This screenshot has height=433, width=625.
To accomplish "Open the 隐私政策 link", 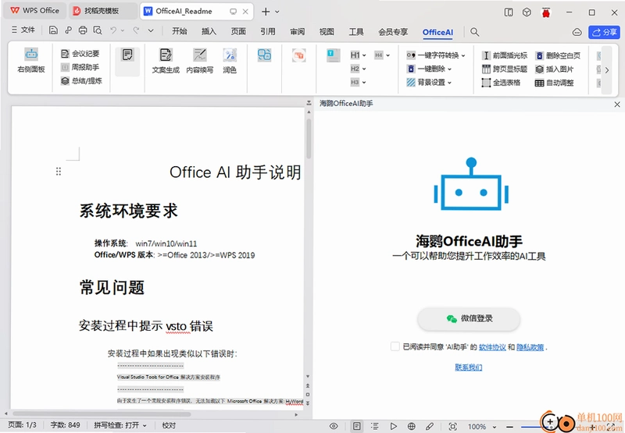I will (530, 347).
